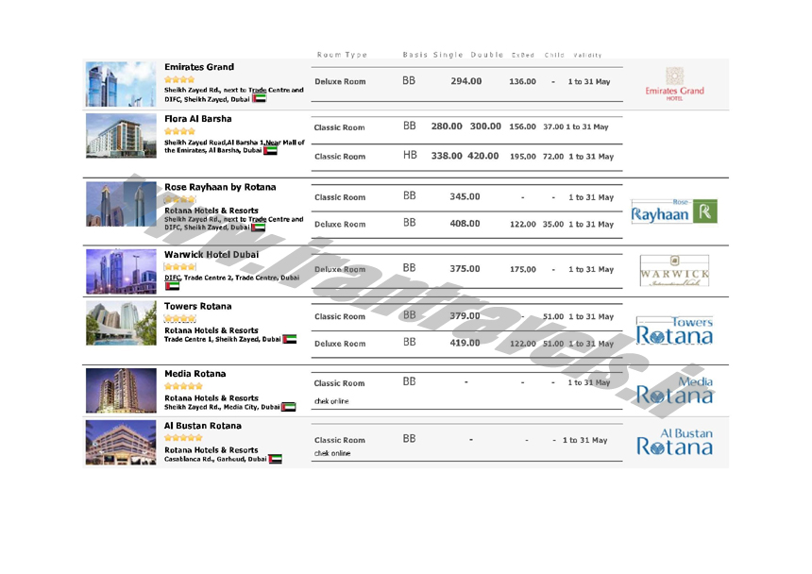Screen dimensions: 812x574
Task: Click the Emirates Grand hotel photo
Action: (121, 84)
